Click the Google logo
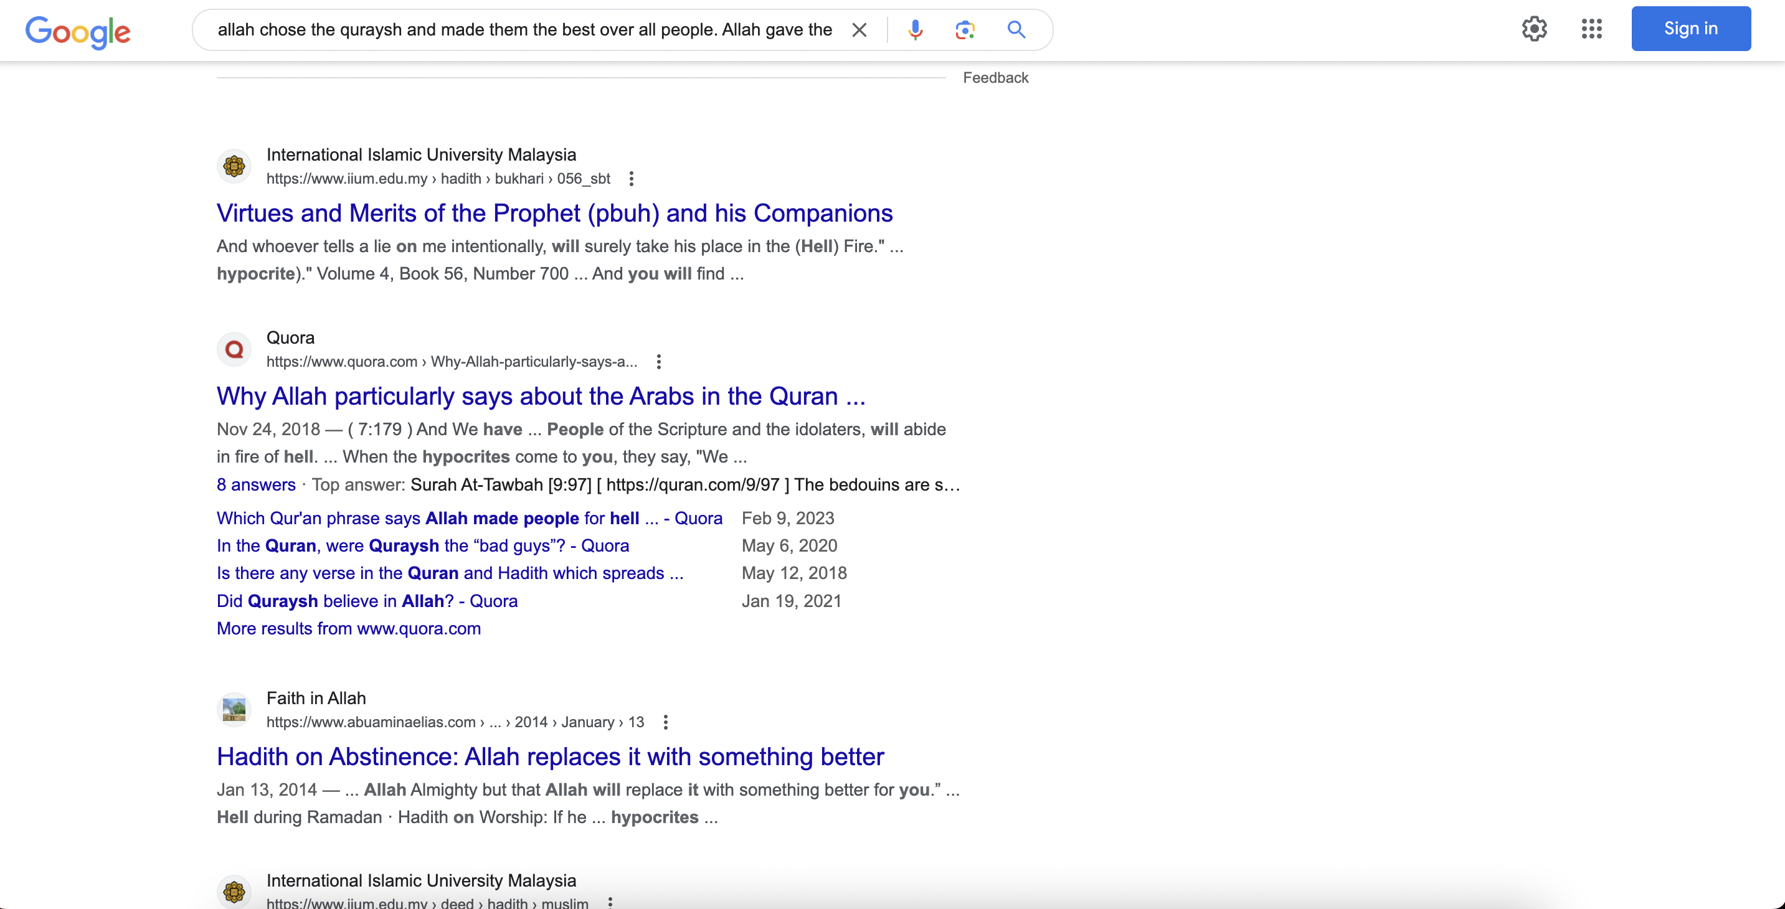 [x=78, y=31]
